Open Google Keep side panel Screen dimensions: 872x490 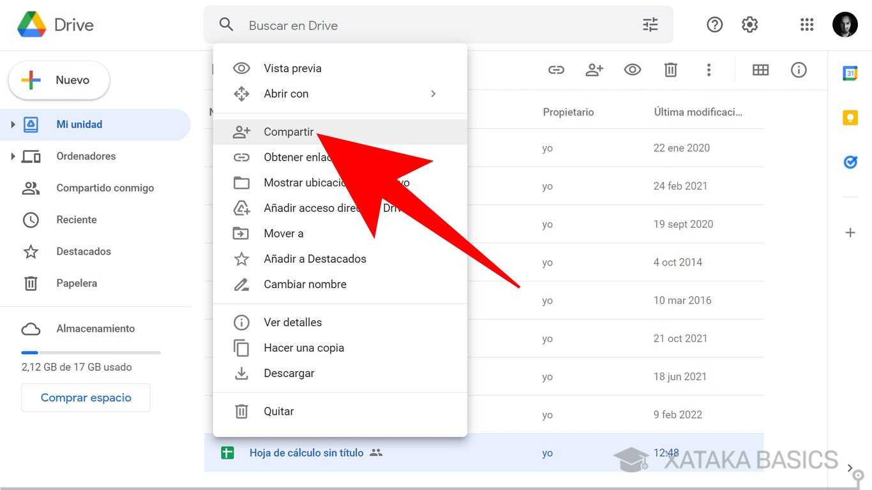[x=850, y=118]
